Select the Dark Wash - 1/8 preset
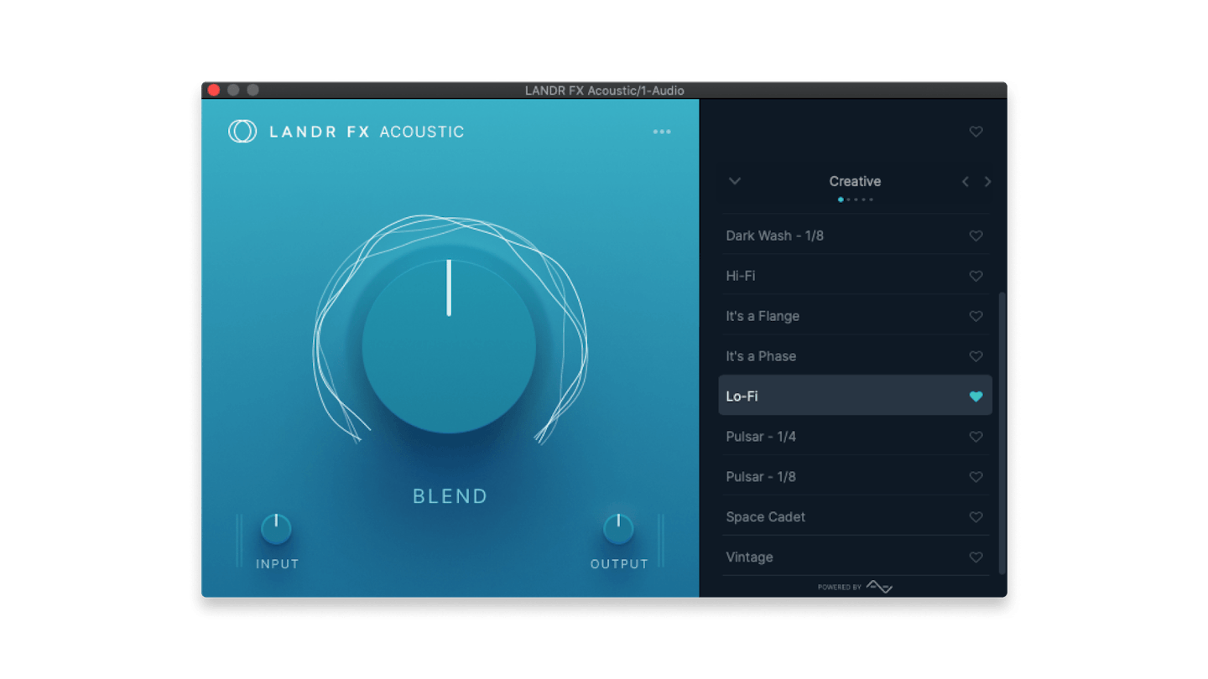The width and height of the screenshot is (1208, 679). [855, 236]
